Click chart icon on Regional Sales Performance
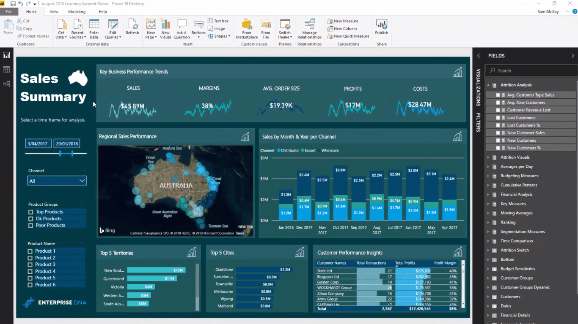The width and height of the screenshot is (578, 324). pyautogui.click(x=245, y=137)
